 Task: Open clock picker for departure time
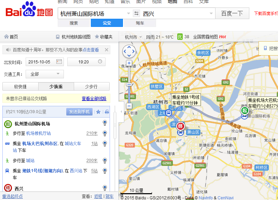(x=100, y=62)
